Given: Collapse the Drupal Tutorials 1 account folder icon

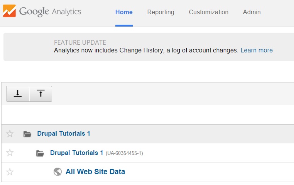Looking at the screenshot, I should tap(27, 134).
